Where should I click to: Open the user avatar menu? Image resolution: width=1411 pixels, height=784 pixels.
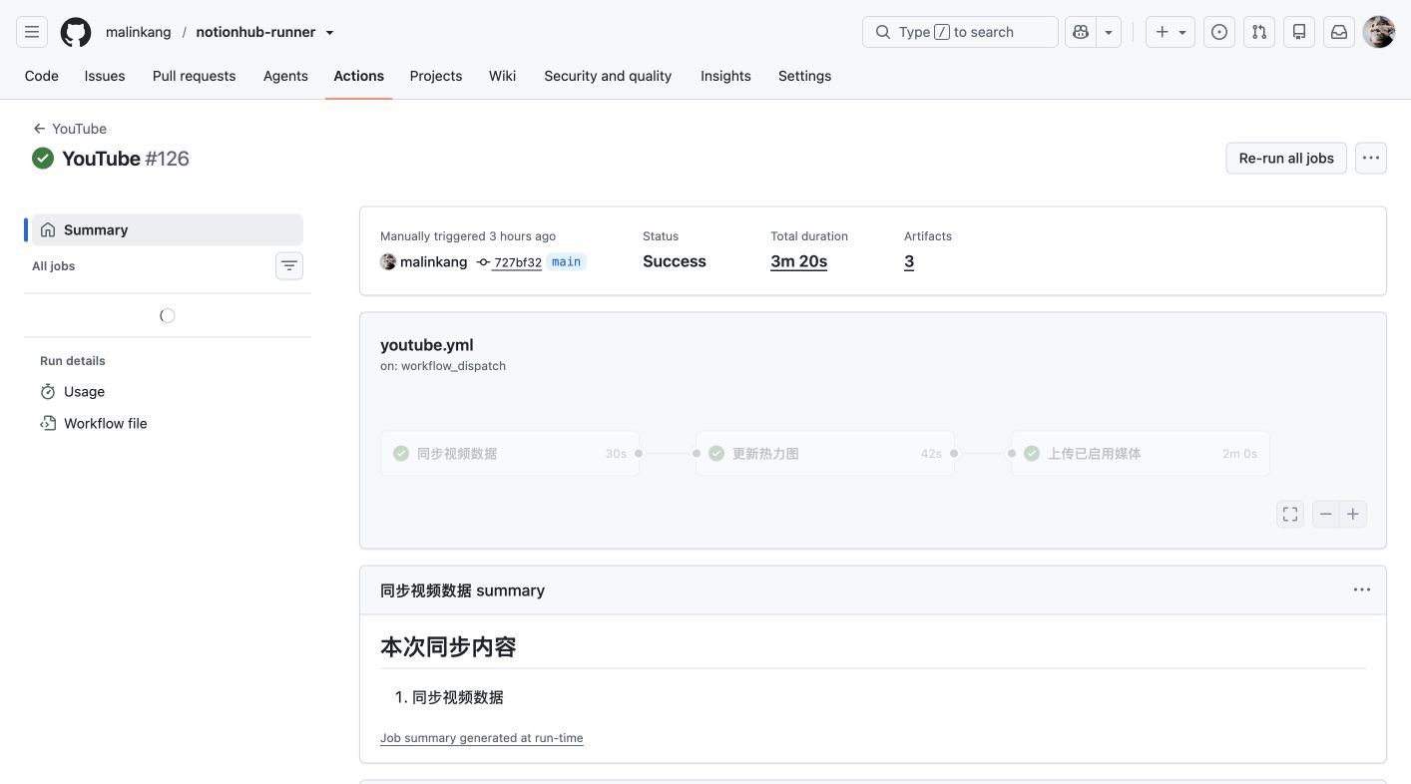(x=1379, y=32)
